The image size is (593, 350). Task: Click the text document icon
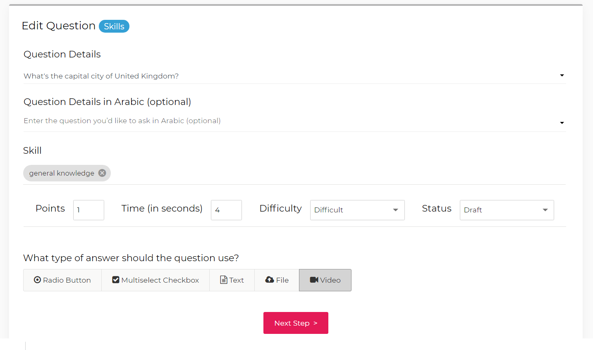pos(224,280)
